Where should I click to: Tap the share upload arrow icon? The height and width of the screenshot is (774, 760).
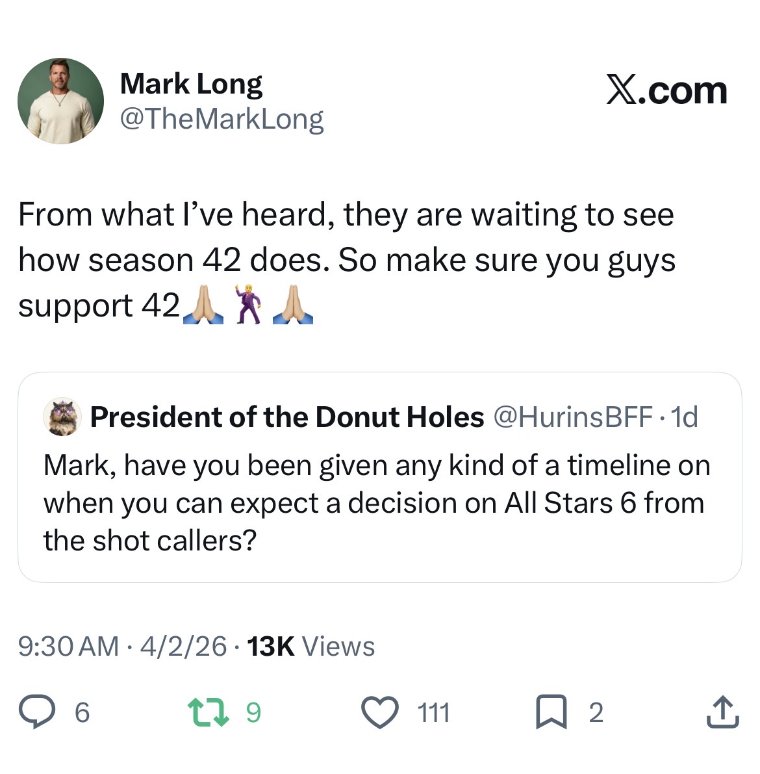pos(722,712)
